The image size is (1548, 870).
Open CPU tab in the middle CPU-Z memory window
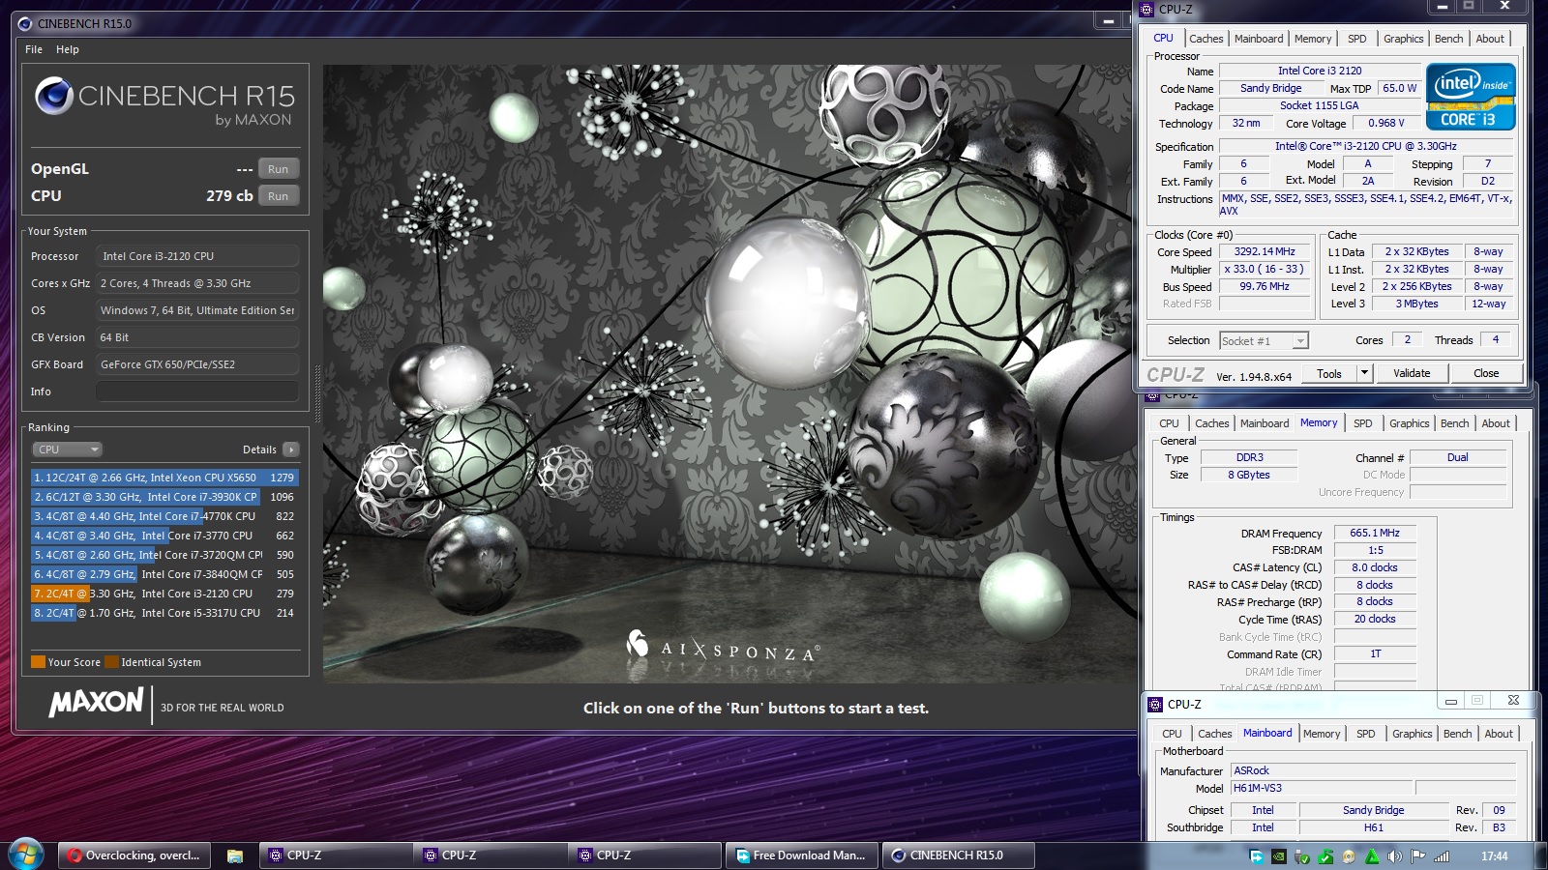pyautogui.click(x=1169, y=423)
